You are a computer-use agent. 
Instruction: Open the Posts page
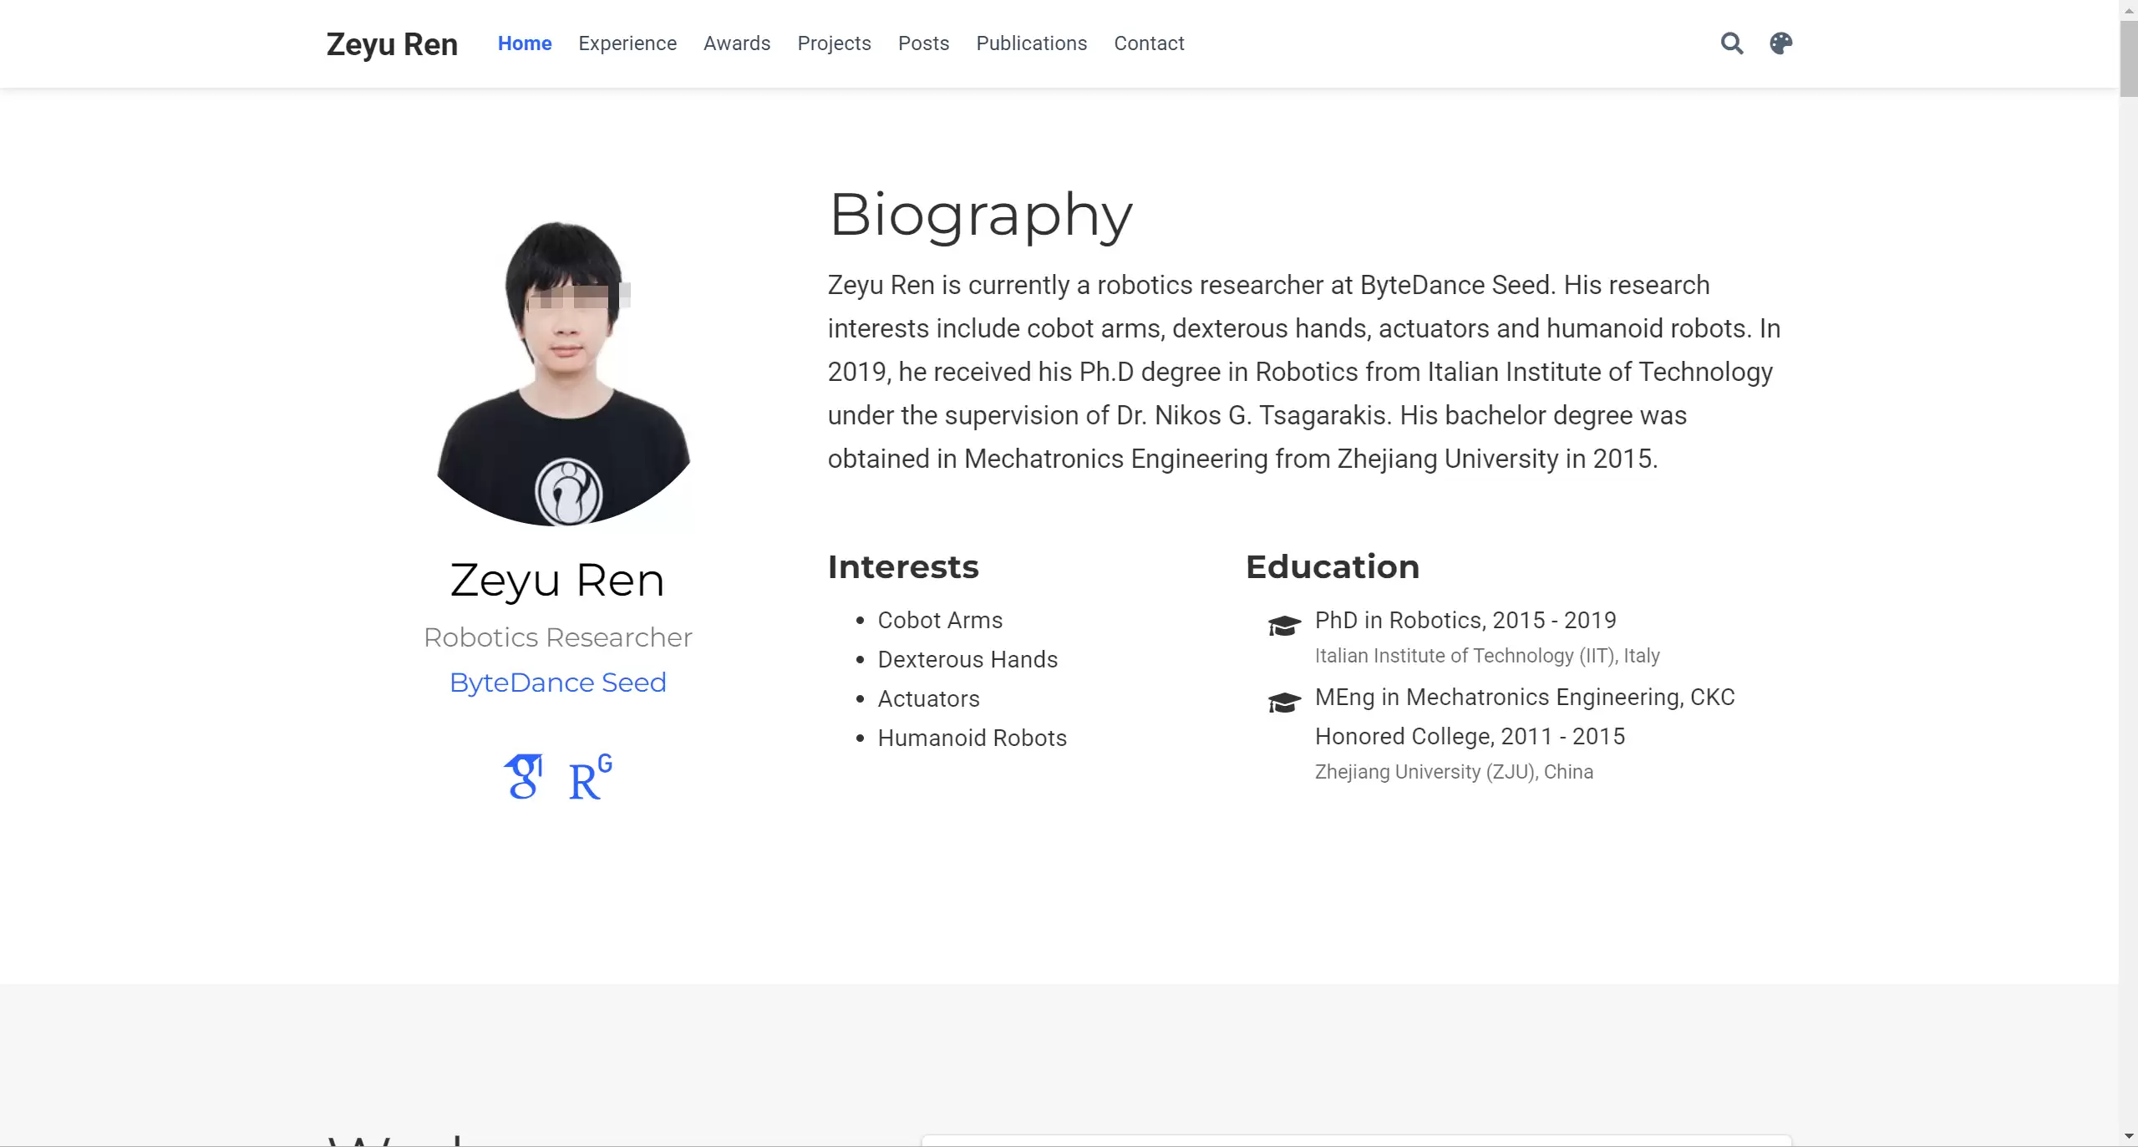tap(922, 43)
